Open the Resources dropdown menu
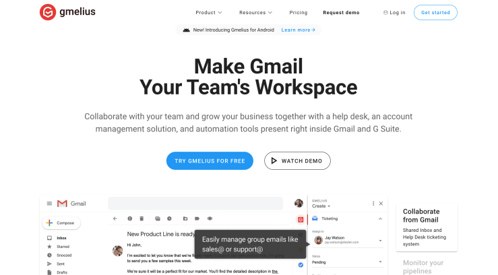 point(255,12)
